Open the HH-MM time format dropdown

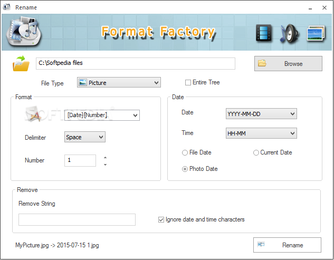[261, 133]
